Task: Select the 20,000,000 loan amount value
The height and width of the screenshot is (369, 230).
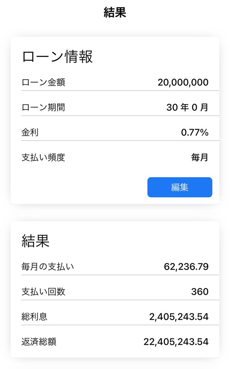Action: point(183,83)
